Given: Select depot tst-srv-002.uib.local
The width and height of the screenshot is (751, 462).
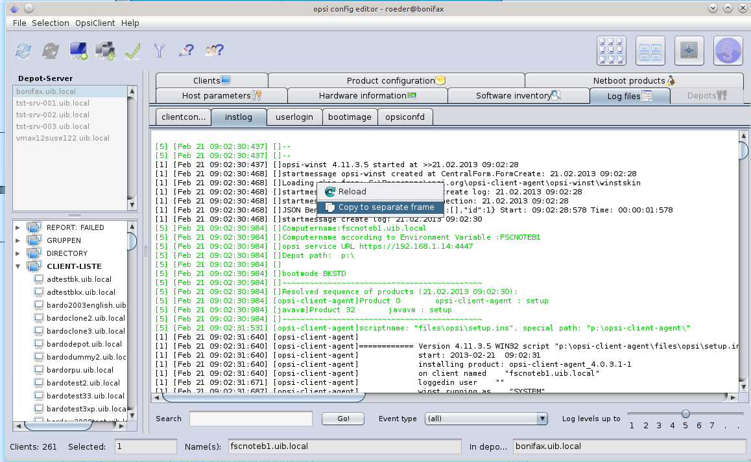Looking at the screenshot, I should point(70,115).
